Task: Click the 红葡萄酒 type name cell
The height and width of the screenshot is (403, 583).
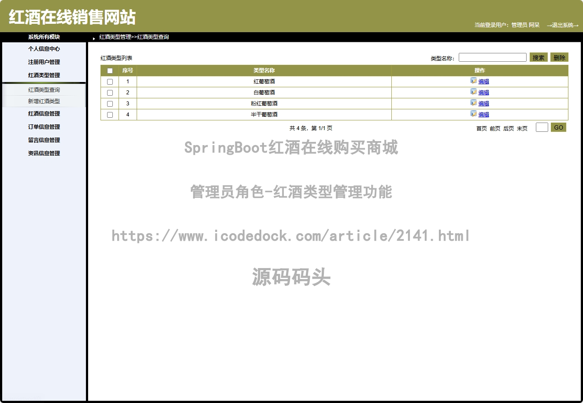Action: tap(264, 82)
